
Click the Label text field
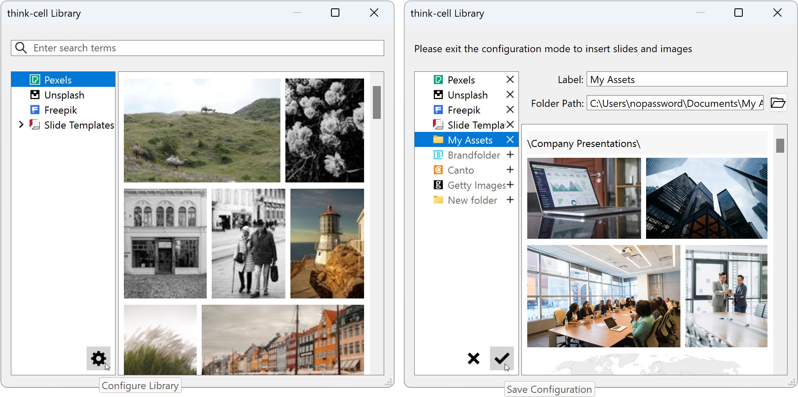click(686, 79)
